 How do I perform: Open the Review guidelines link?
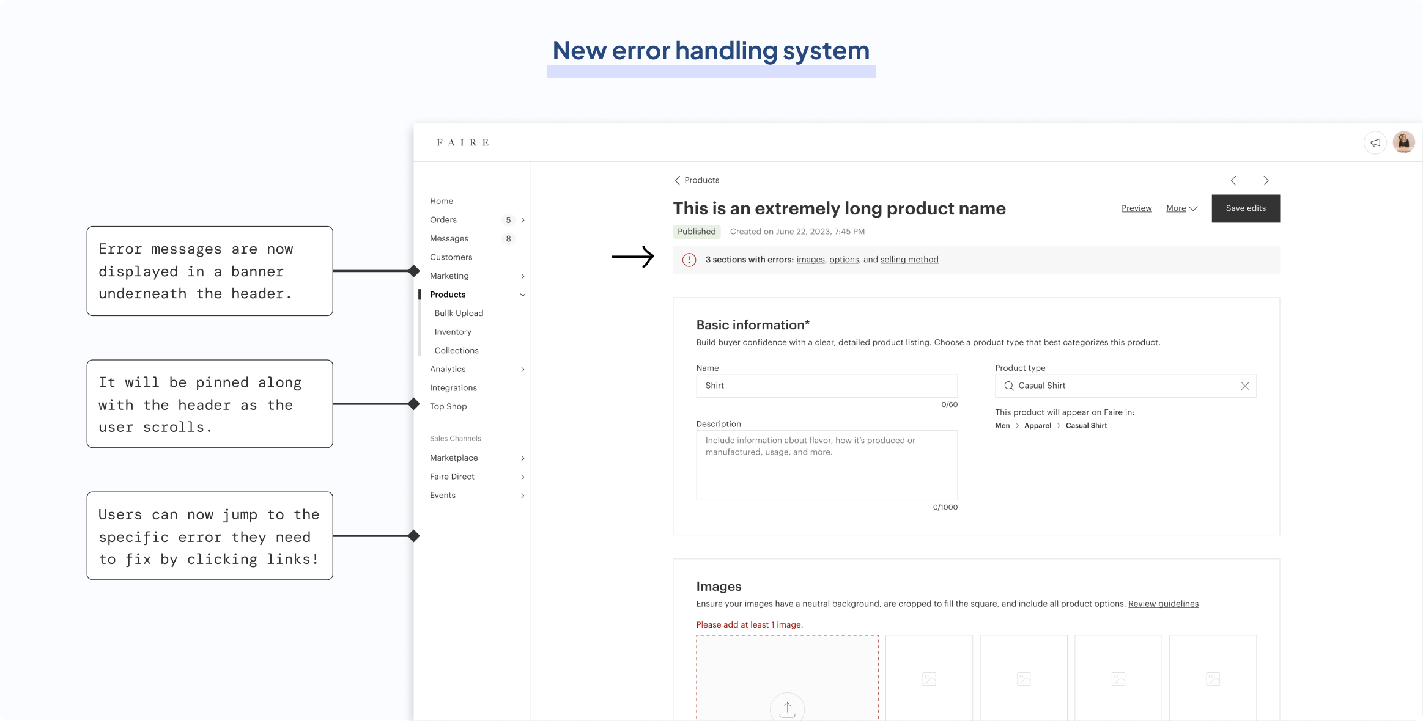tap(1163, 604)
